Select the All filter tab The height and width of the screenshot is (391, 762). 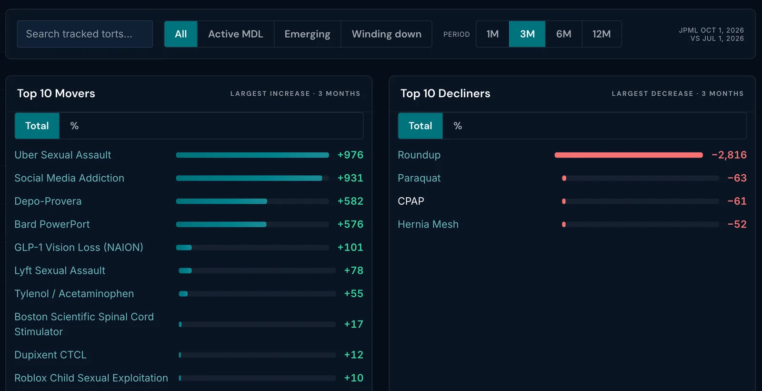pos(181,34)
